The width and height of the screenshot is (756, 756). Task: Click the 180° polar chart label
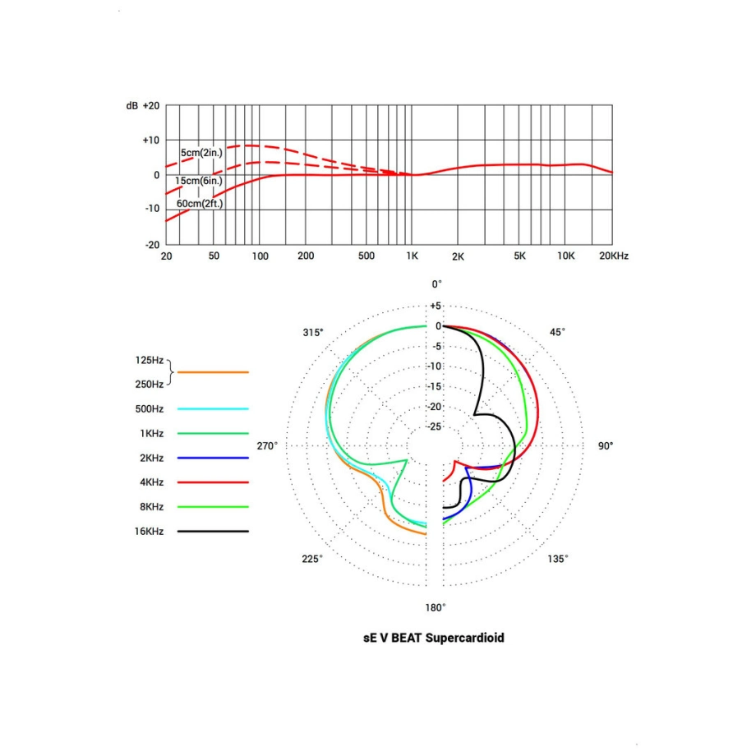[436, 608]
